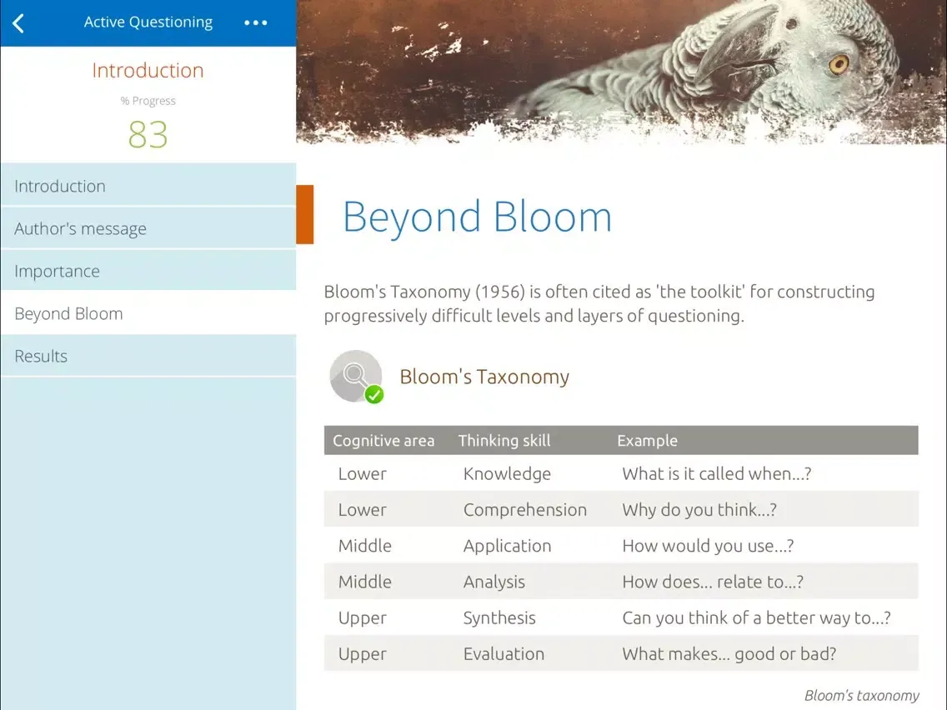
Task: Click the Knowledge thinking skill row
Action: 507,473
